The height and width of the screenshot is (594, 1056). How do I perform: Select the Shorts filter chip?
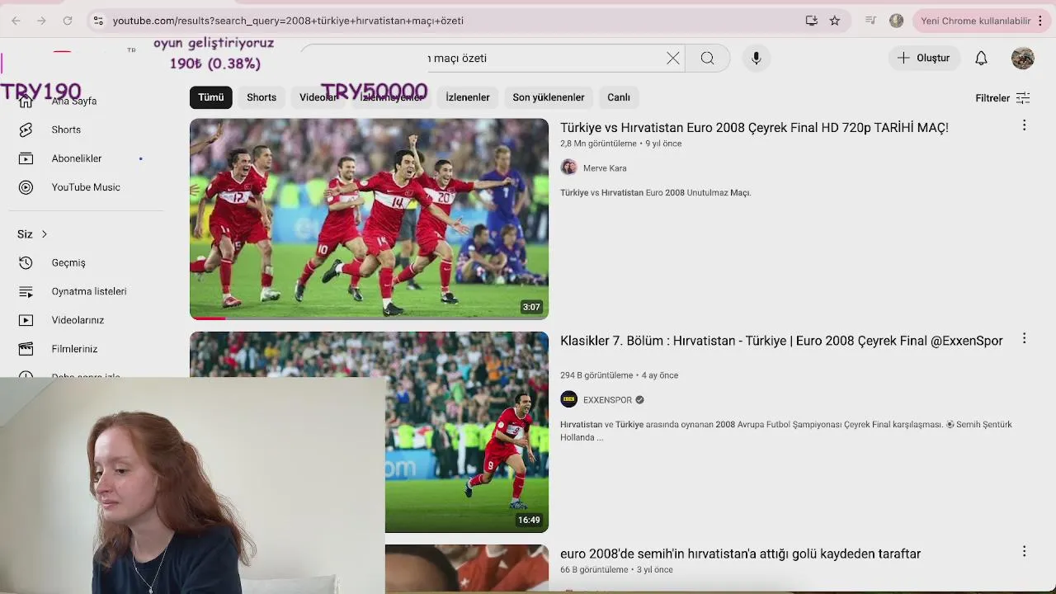[x=262, y=97]
